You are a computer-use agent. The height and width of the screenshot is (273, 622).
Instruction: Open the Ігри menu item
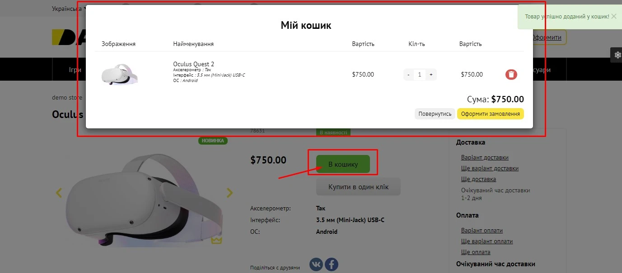point(75,70)
